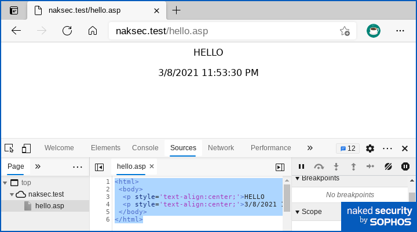Toggle pause on exceptions
The image size is (417, 232).
pyautogui.click(x=405, y=166)
